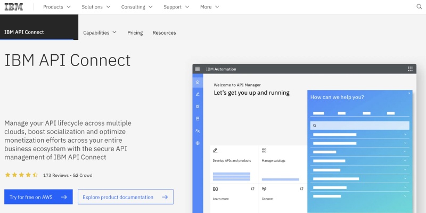Viewport: 426px width, 213px height.
Task: Expand the Solutions menu
Action: click(x=96, y=7)
